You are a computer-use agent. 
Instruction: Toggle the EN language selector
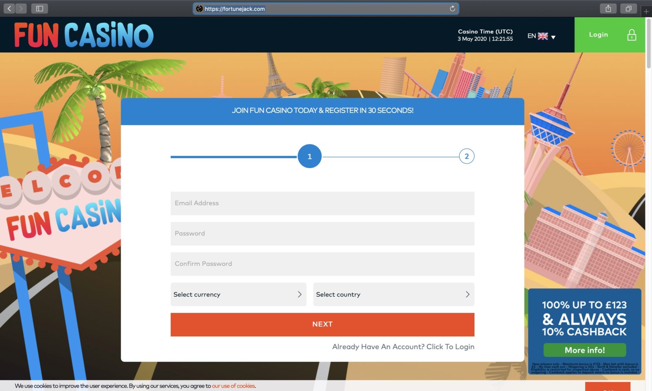(x=531, y=36)
